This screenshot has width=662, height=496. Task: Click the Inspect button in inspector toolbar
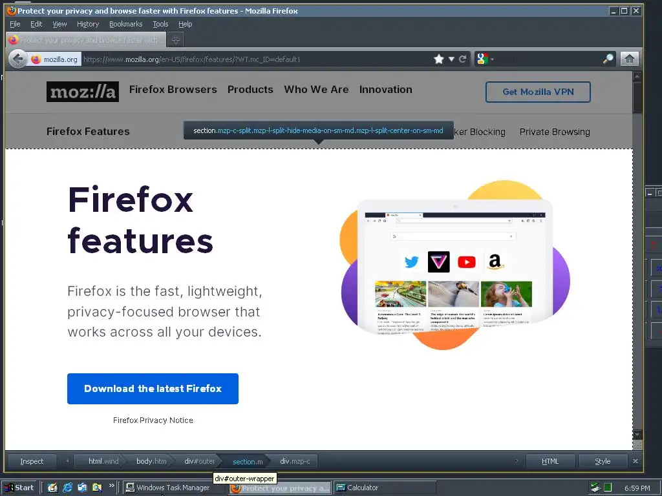(x=32, y=461)
